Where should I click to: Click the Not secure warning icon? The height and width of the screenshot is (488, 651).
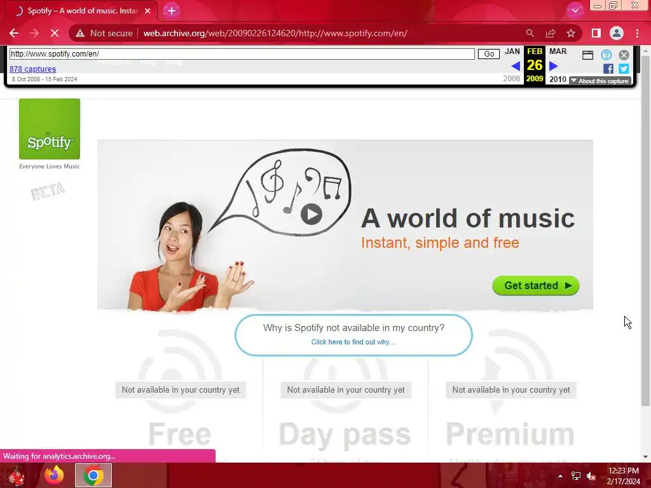point(80,33)
